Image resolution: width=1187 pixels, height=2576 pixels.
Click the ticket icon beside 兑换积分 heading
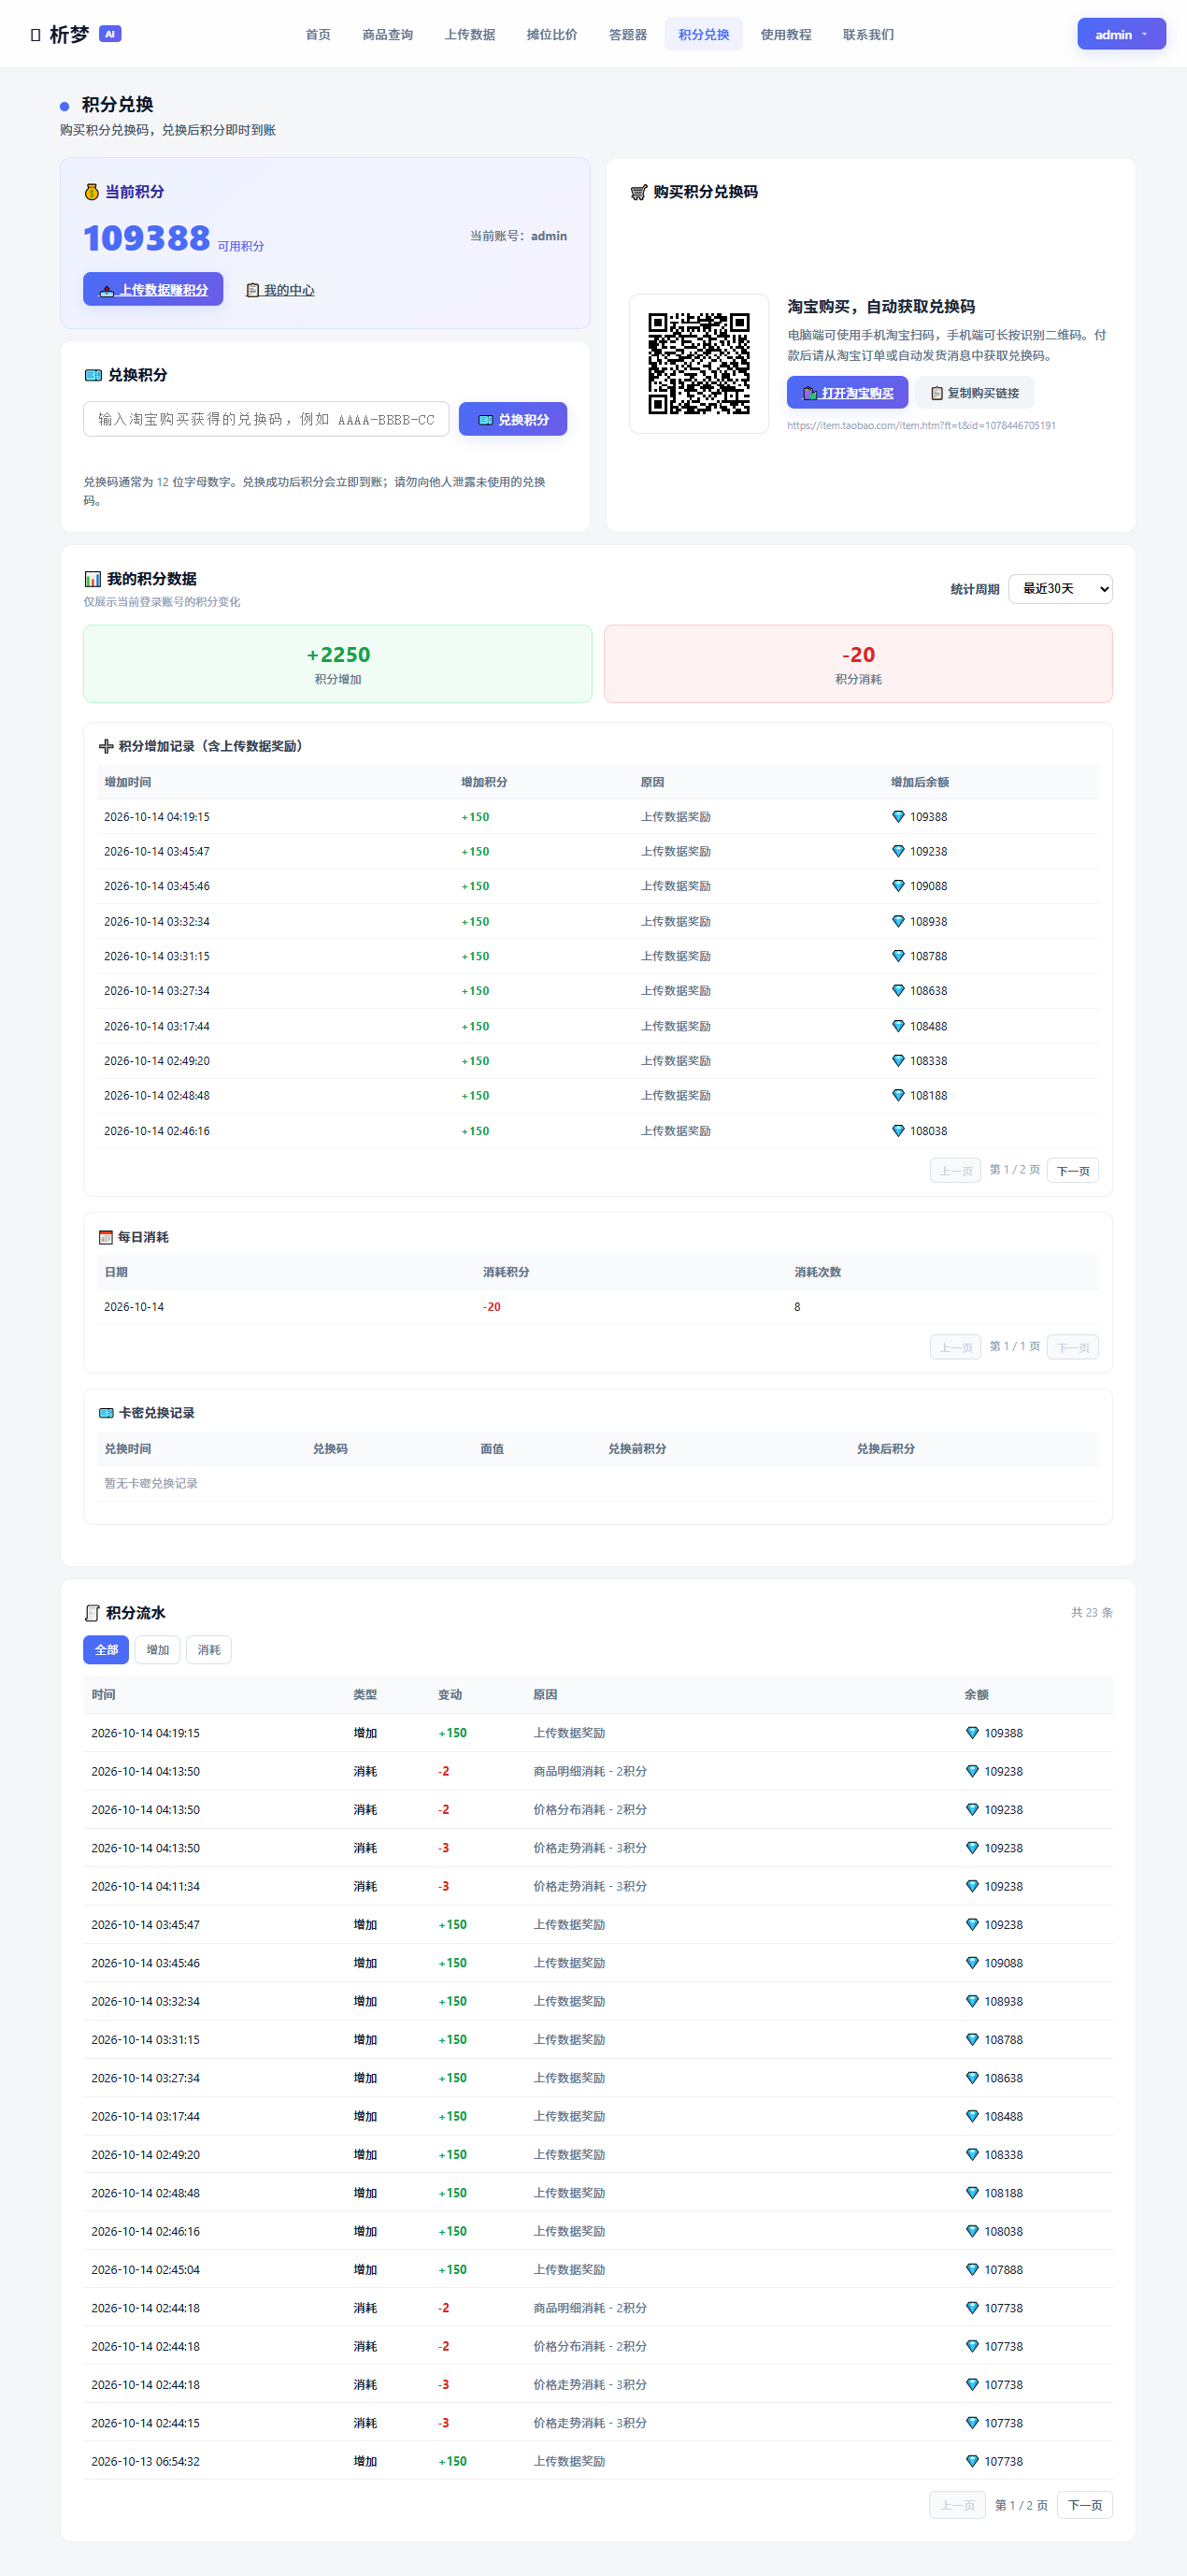pyautogui.click(x=93, y=375)
